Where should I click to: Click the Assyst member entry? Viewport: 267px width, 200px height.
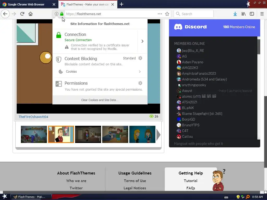coord(184,91)
